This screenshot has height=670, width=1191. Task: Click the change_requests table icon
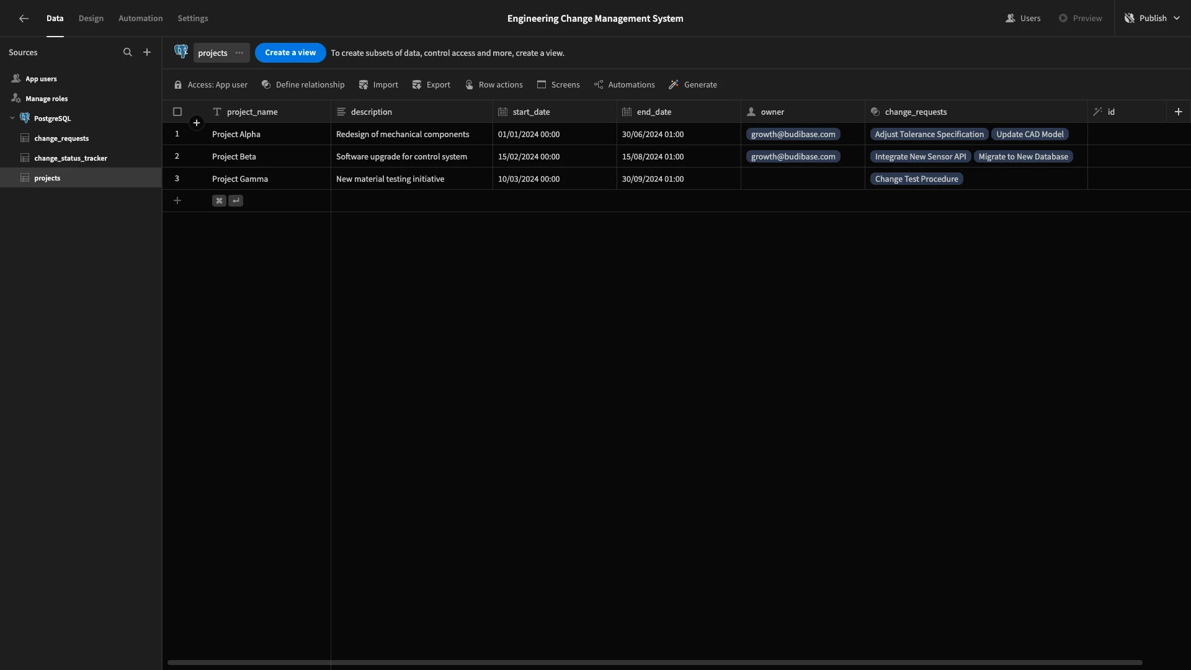(x=25, y=138)
